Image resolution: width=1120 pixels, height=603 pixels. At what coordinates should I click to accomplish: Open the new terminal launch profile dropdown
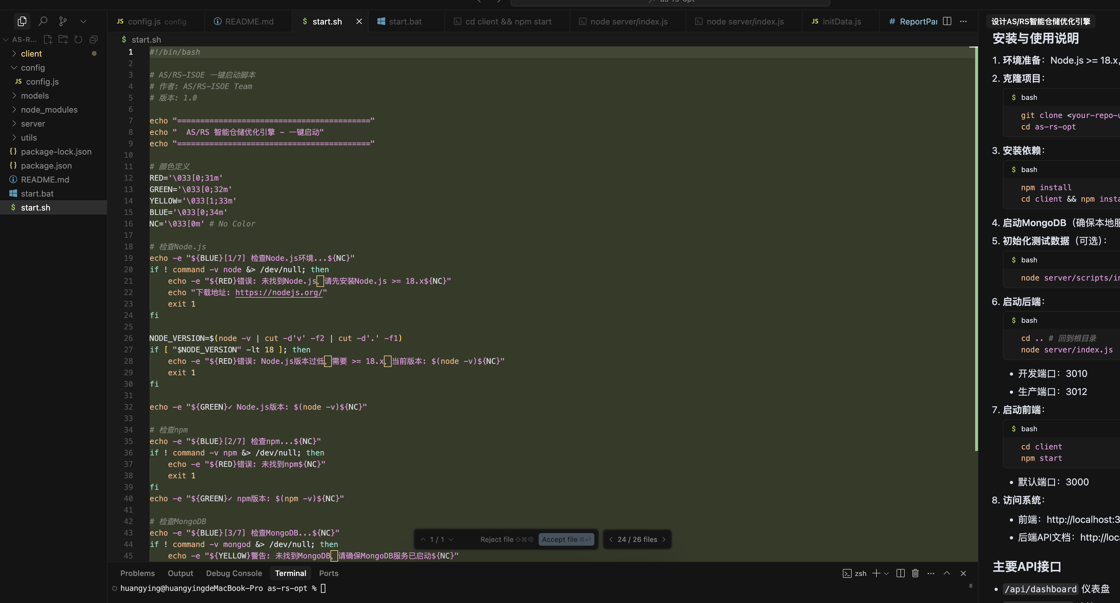tap(886, 573)
